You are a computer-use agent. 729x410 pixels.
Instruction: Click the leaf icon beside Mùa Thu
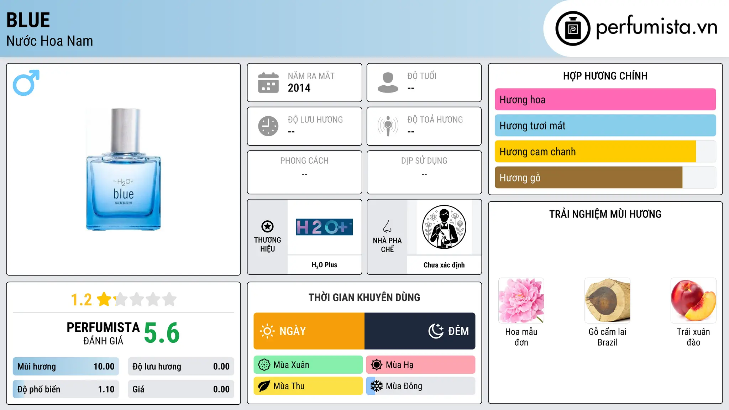click(x=264, y=386)
